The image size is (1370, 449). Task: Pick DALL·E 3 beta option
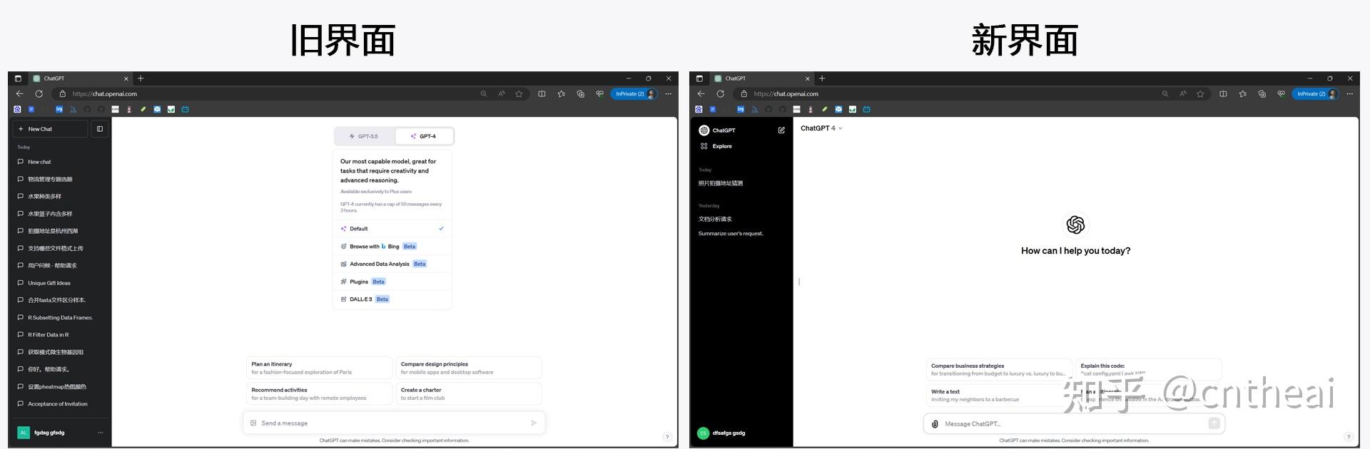point(392,299)
